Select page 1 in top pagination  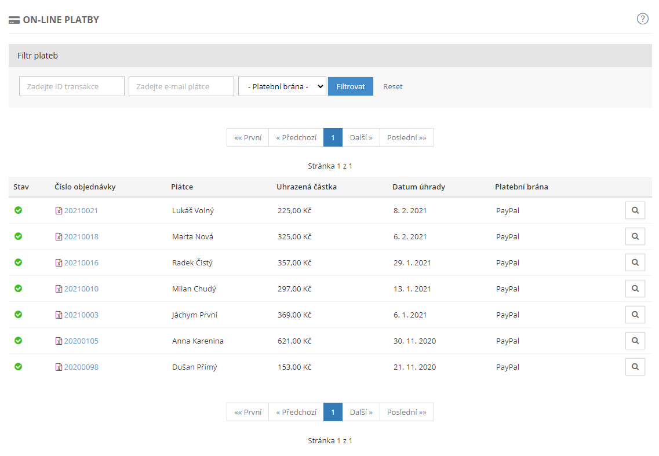tap(333, 137)
